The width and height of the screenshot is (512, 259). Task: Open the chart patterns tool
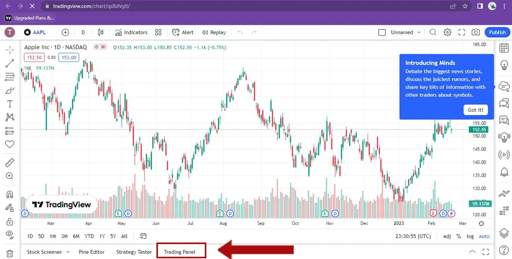10,117
